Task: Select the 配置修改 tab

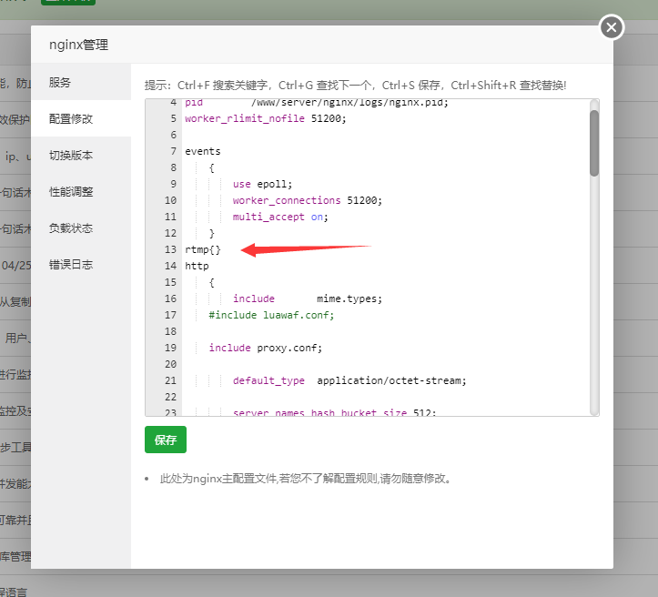Action: [x=81, y=118]
